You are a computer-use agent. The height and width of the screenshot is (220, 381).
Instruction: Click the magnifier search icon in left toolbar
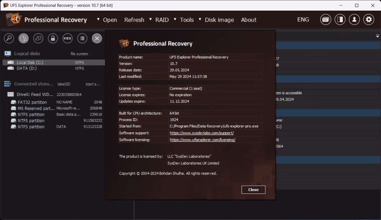click(9, 38)
